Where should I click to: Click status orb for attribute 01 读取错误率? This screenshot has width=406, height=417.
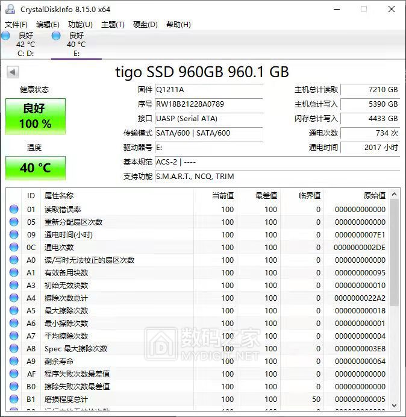tap(14, 209)
